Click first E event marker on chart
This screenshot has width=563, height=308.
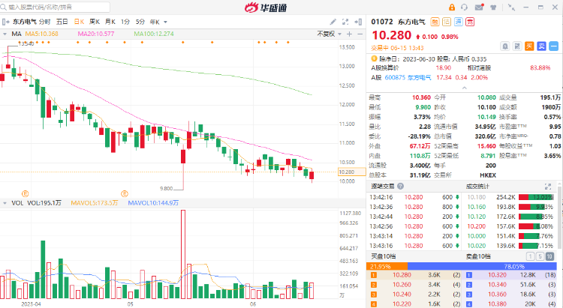(25, 193)
